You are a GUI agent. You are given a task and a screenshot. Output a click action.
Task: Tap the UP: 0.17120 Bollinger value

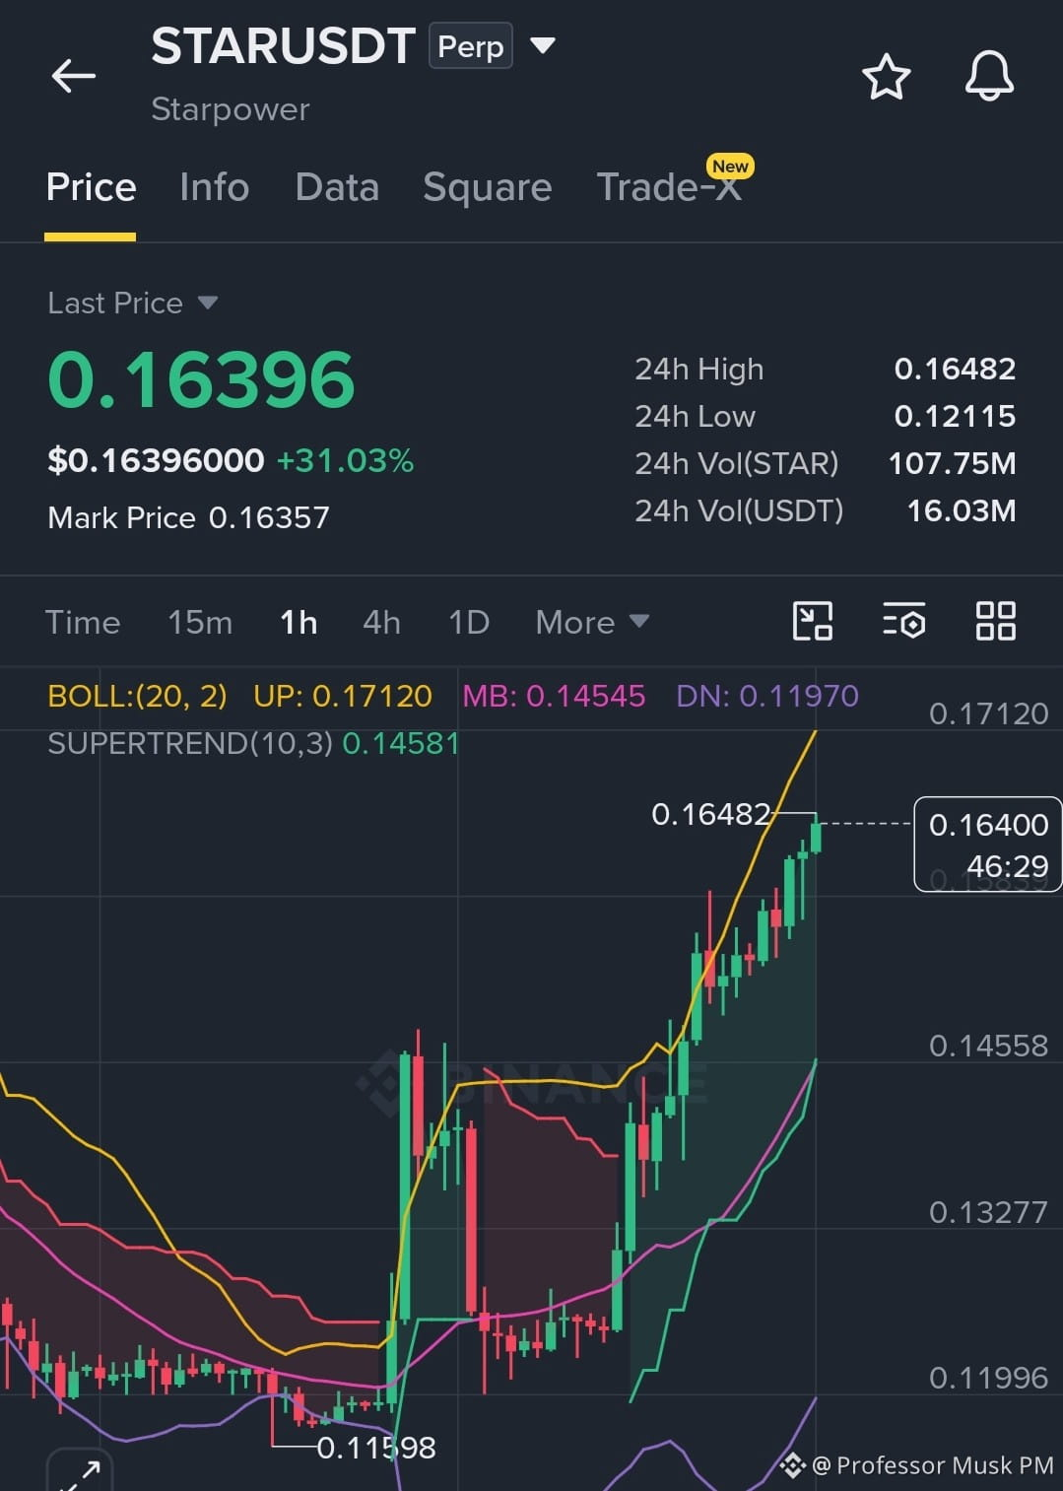pyautogui.click(x=342, y=696)
